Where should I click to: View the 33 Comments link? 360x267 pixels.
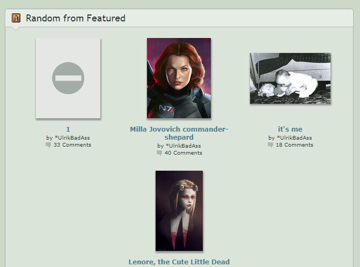point(72,144)
